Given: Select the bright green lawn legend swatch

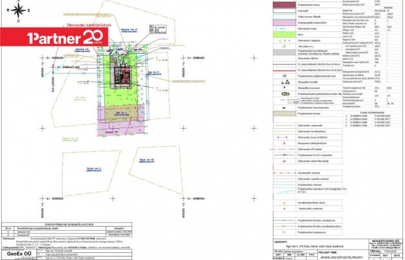Looking at the screenshot, I should tap(285, 34).
